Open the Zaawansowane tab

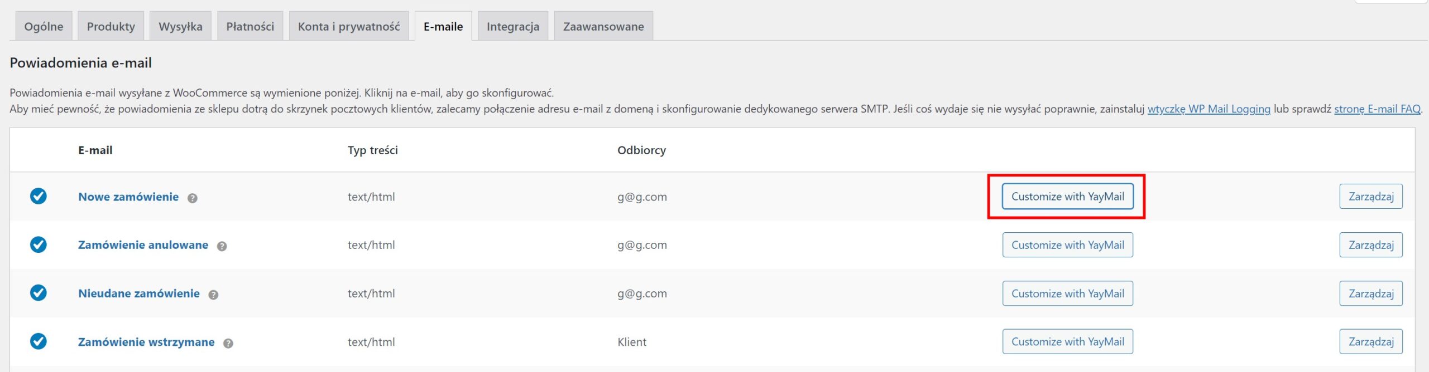click(603, 26)
